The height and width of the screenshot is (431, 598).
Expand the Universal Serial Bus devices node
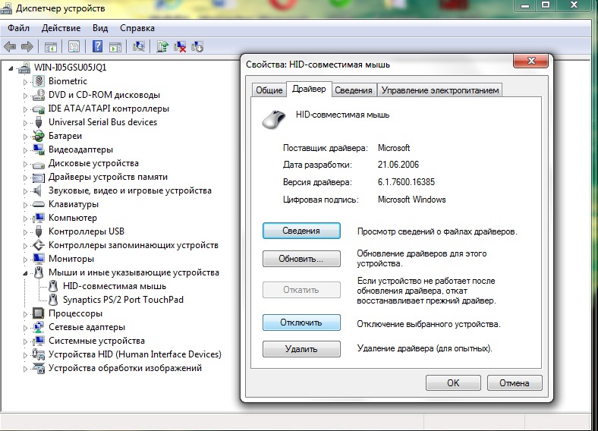pyautogui.click(x=25, y=123)
